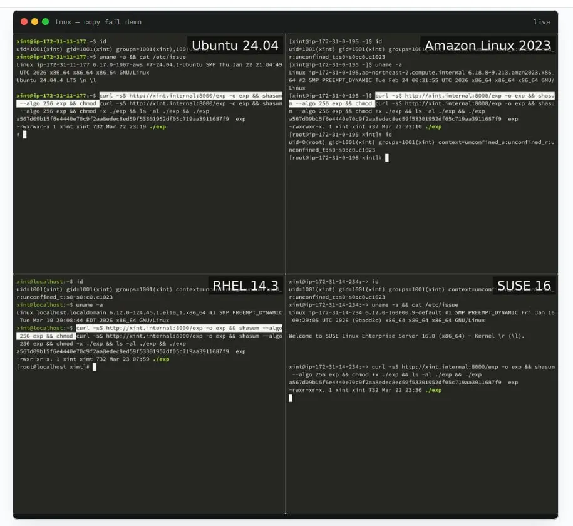Click the "RHEL 14.3" pane label
Viewport: 573px width, 526px height.
point(245,286)
